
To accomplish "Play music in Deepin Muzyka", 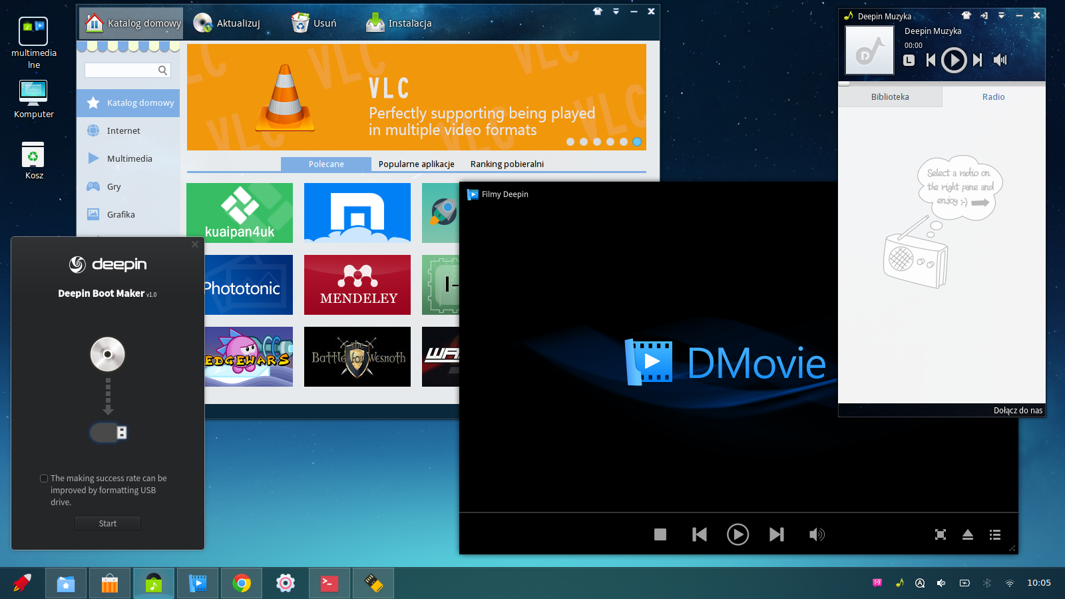I will click(x=954, y=60).
